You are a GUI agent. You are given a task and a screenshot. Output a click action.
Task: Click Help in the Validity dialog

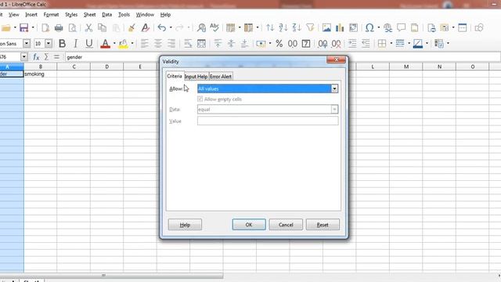pos(185,225)
